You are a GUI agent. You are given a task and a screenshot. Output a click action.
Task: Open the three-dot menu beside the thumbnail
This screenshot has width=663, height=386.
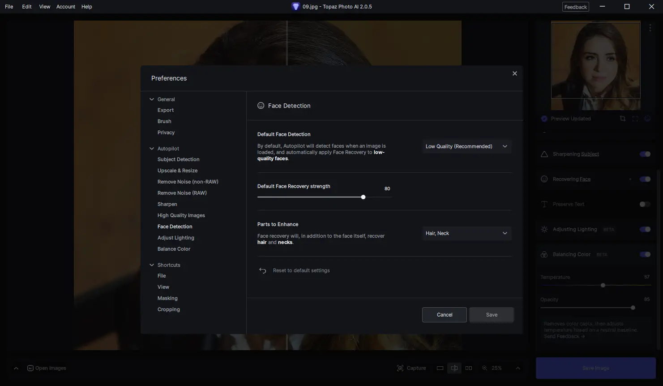tap(650, 28)
